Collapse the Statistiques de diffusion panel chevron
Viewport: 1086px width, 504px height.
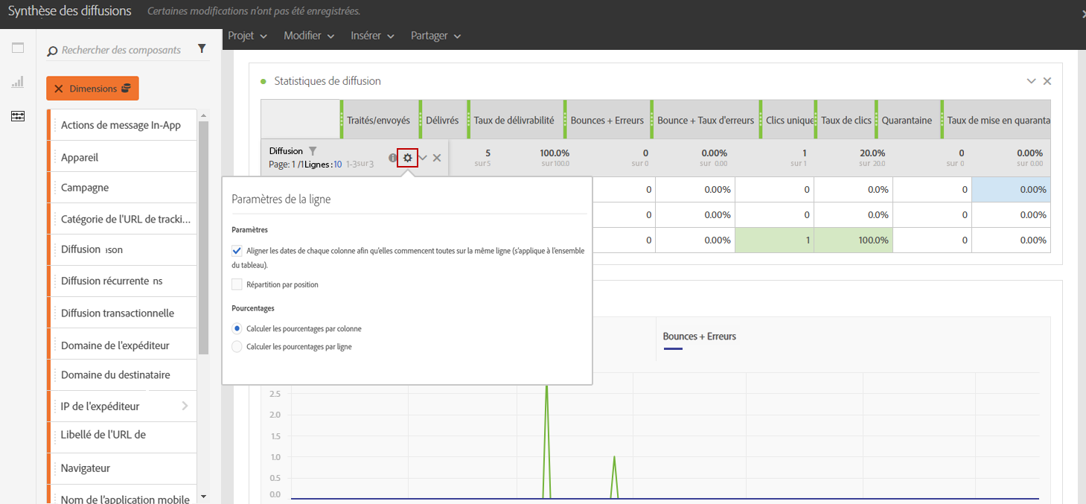coord(1032,81)
